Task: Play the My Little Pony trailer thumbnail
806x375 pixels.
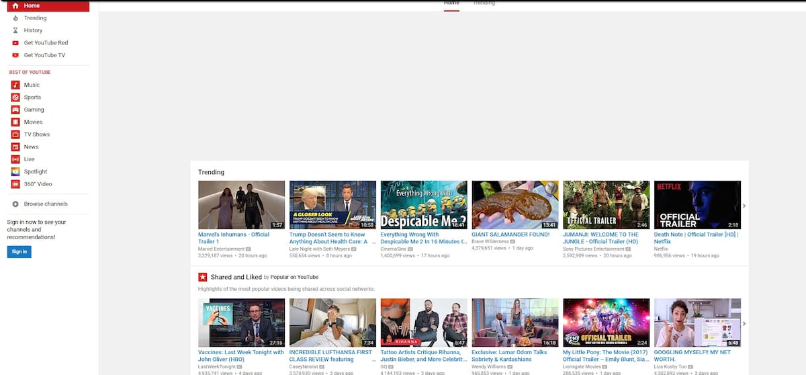Action: click(x=607, y=323)
